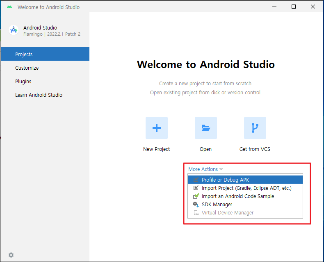324x262 pixels.
Task: Minimize the Welcome to Android Studio window
Action: (274, 7)
